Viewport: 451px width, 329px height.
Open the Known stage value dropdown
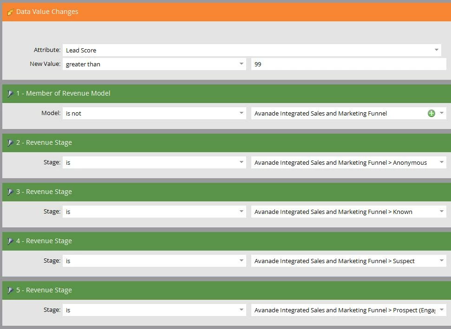[442, 211]
